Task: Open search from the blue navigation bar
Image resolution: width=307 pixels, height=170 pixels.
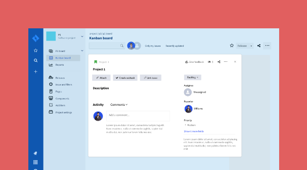Action: pos(35,60)
